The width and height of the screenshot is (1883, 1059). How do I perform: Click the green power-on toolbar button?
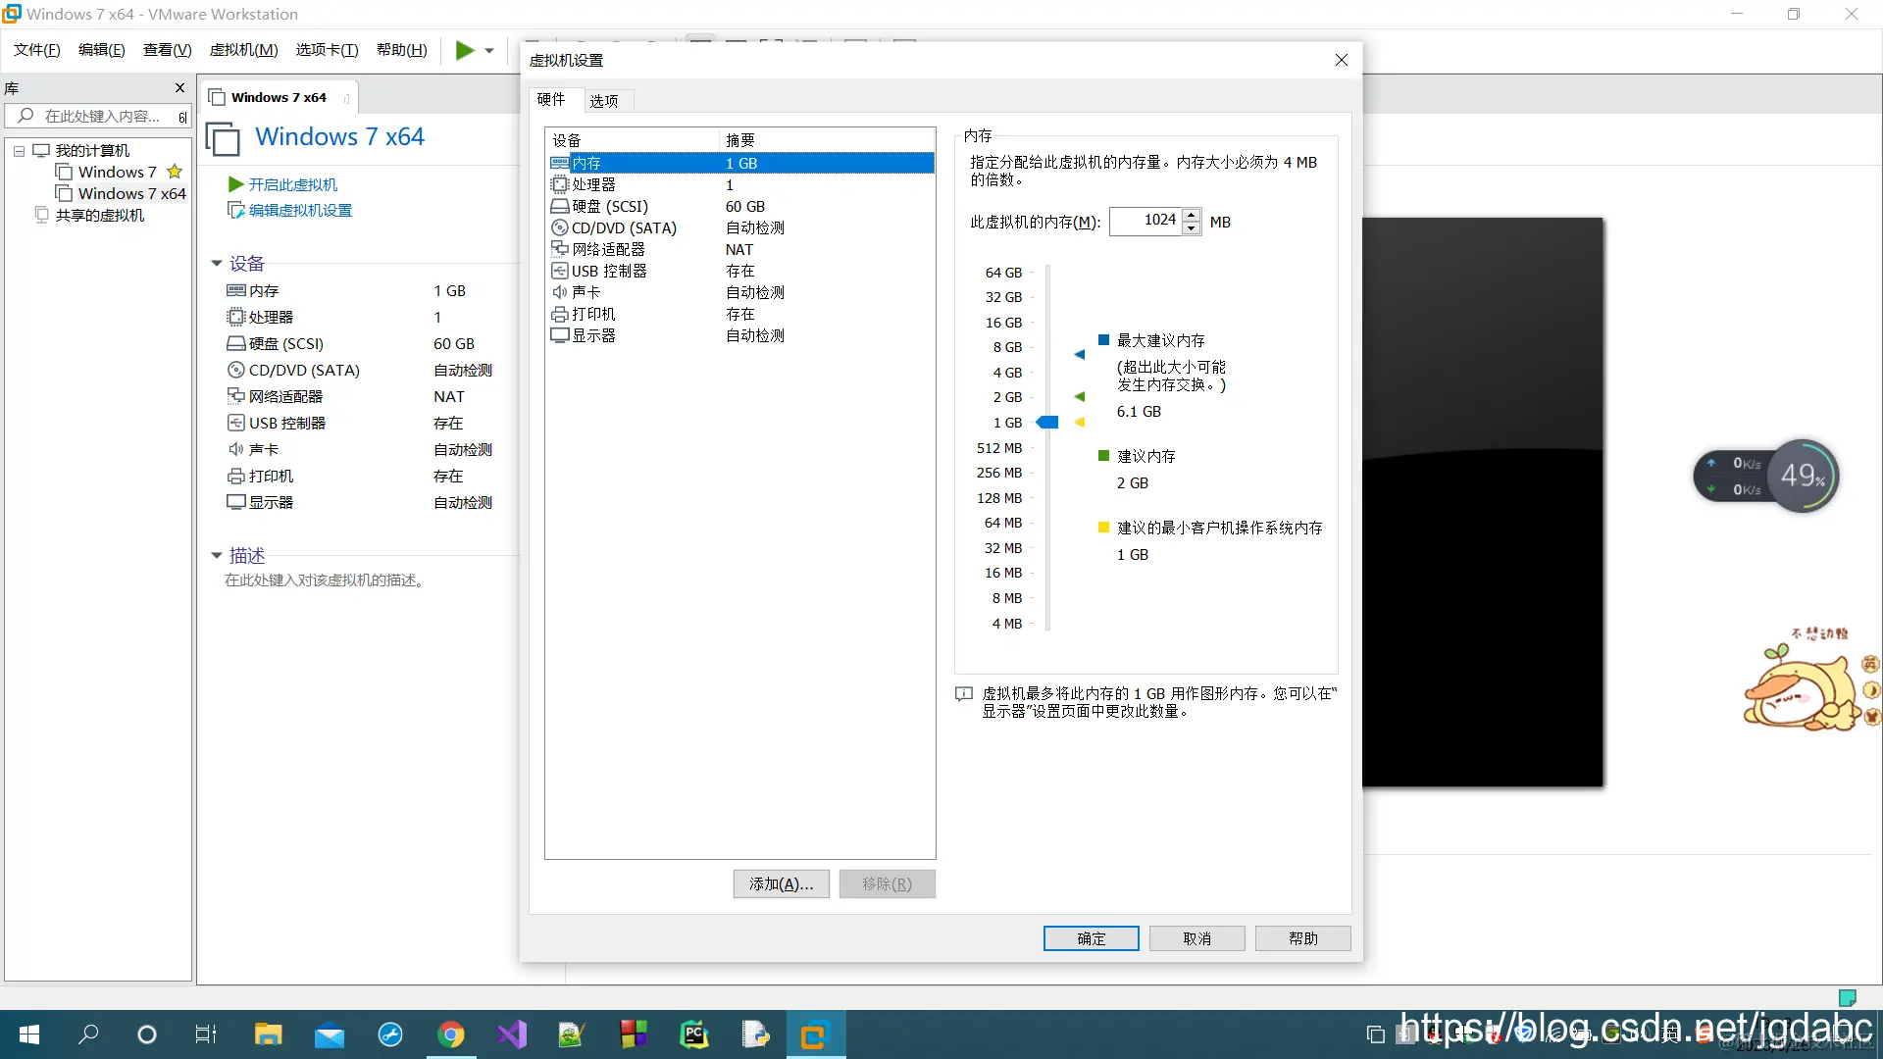point(466,50)
